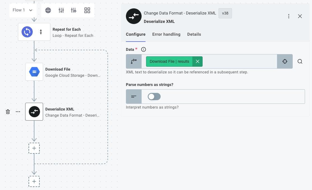312x190 pixels.
Task: Select the Deserialize XML step icon
Action: coord(34,112)
